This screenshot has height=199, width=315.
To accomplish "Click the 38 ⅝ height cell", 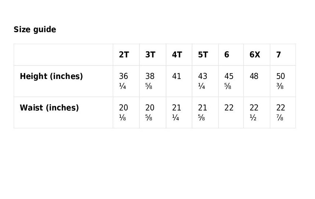I will click(x=150, y=81).
